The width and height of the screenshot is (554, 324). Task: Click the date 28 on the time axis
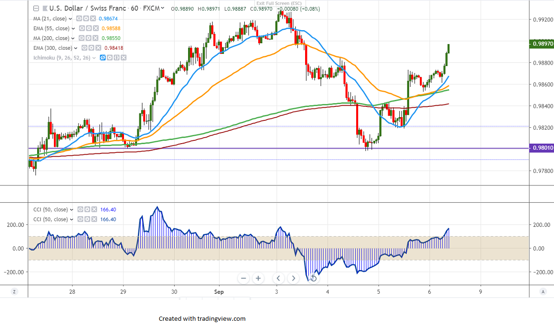[x=72, y=292]
